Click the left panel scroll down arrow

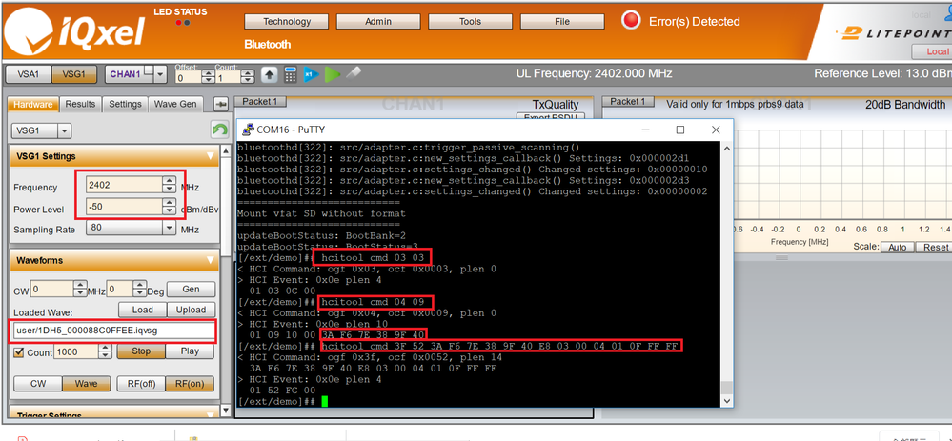click(225, 412)
